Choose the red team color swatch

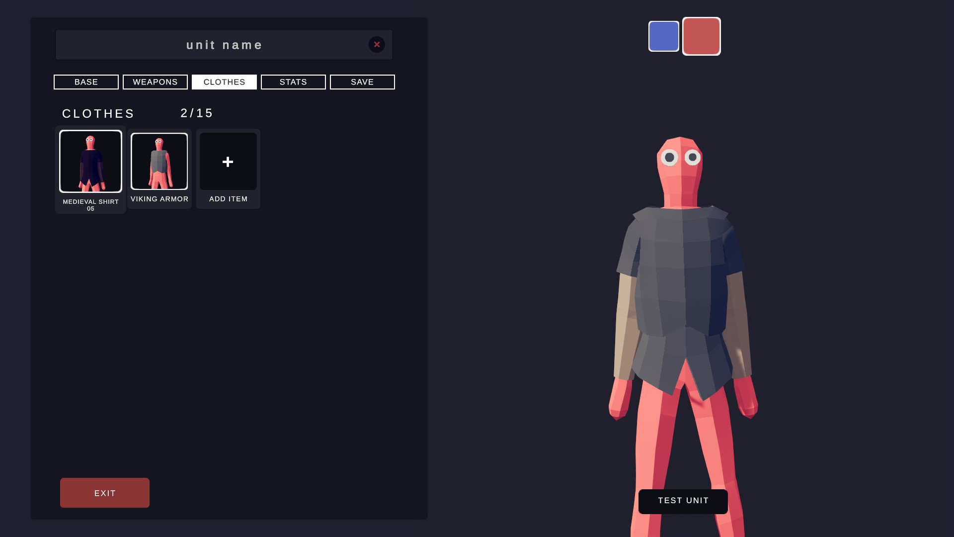coord(701,36)
